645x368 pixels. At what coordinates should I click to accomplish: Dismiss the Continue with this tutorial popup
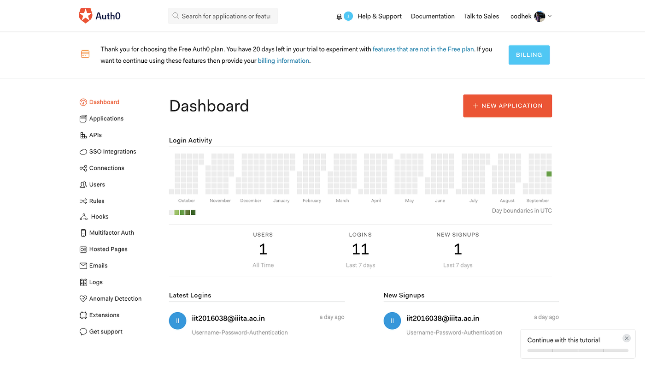(627, 338)
